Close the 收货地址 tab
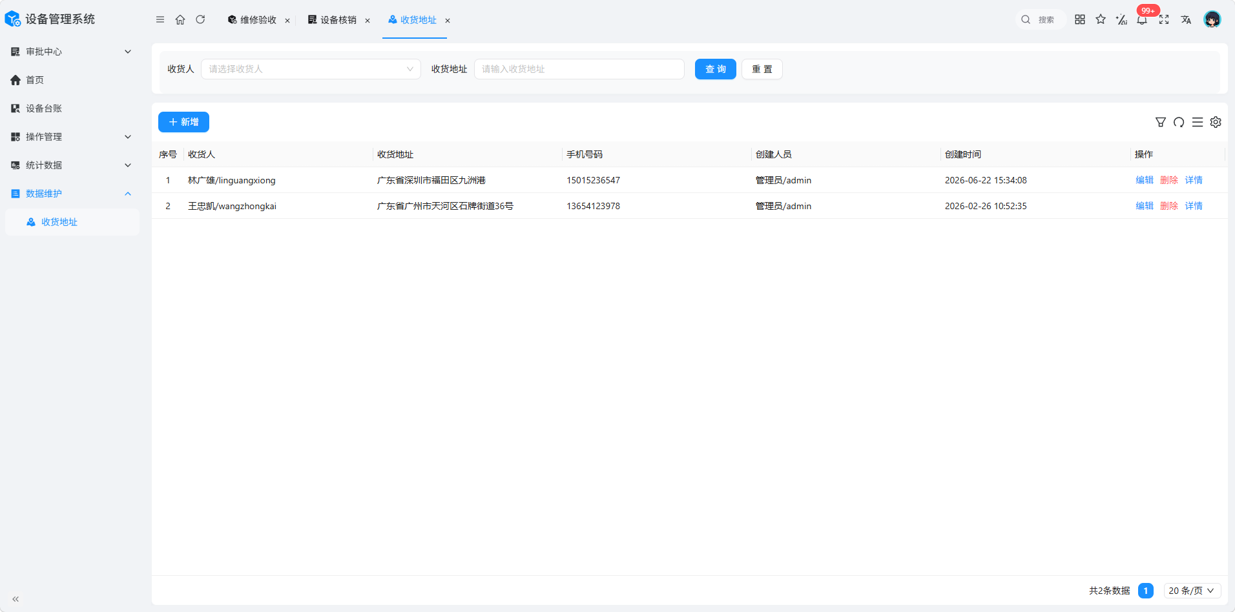 coord(448,21)
